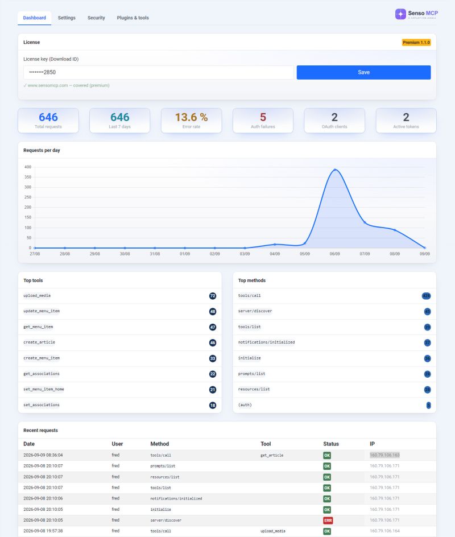
Task: Click the upload_media tool row
Action: (120, 296)
